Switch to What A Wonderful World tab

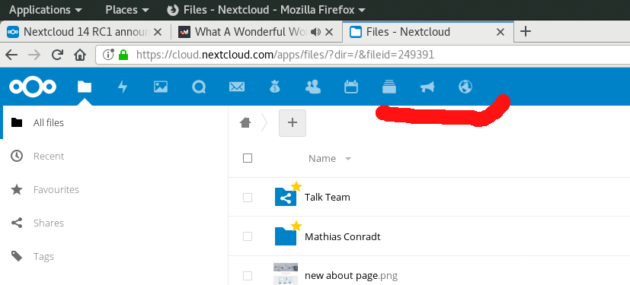click(x=256, y=32)
